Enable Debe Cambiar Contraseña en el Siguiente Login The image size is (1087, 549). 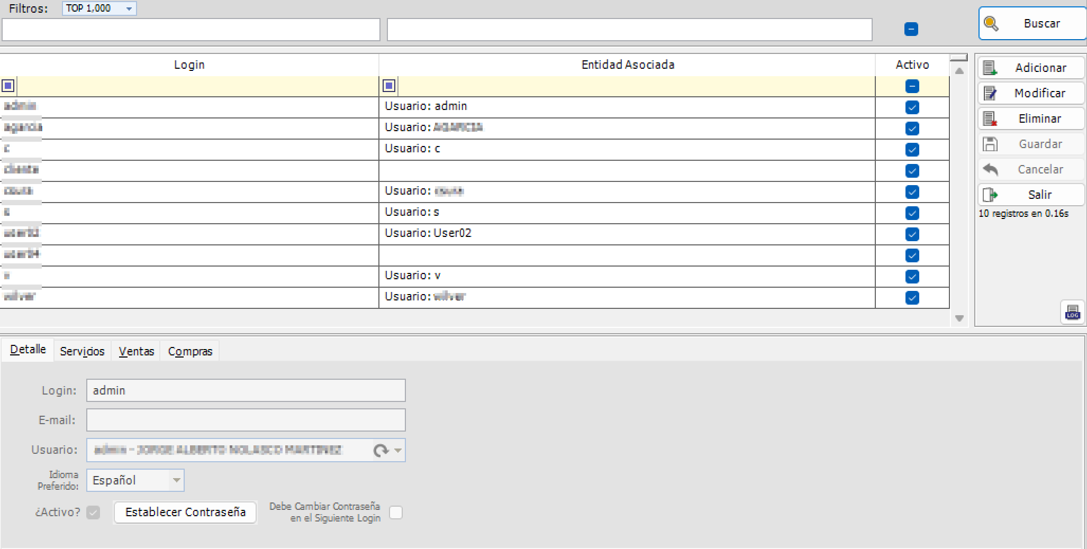396,513
